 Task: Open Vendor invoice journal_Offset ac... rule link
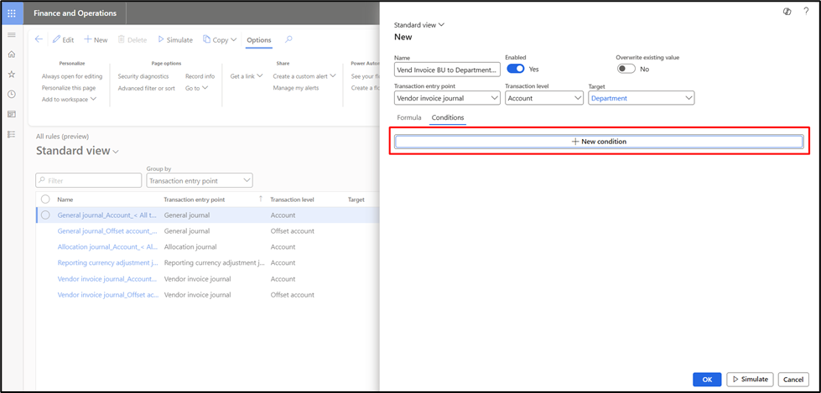click(x=108, y=295)
